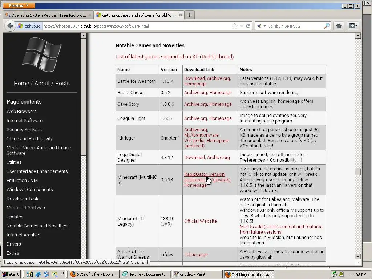This screenshot has width=372, height=279.
Task: Jump to Extras section
Action: [13, 253]
